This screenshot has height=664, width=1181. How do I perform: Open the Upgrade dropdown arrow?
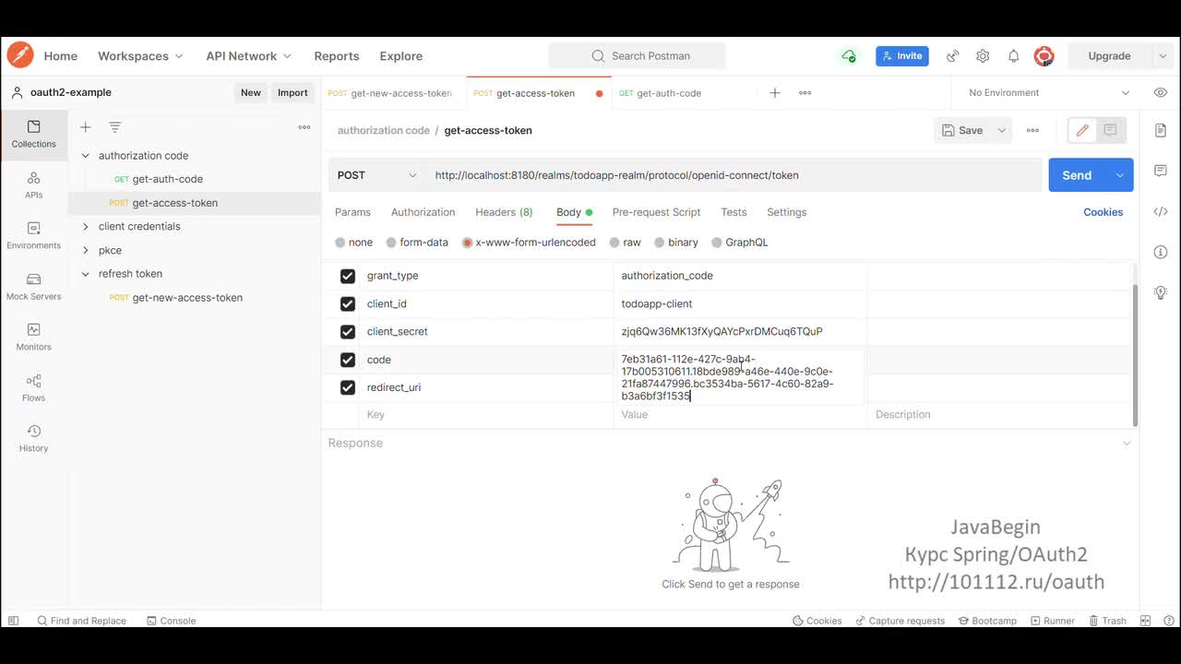(1163, 56)
